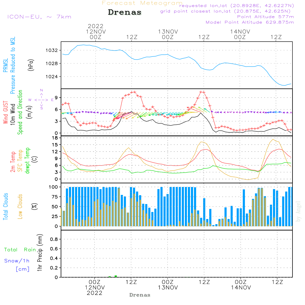Viewport: 305px width, 305px height.
Task: Click the Wind GUST red axis label
Action: pos(5,112)
